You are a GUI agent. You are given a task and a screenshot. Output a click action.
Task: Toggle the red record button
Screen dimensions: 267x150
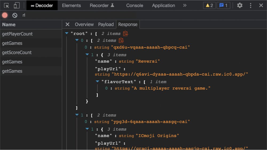pos(5,15)
